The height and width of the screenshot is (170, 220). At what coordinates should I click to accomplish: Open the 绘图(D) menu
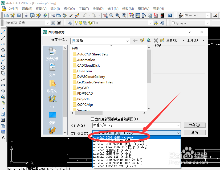point(98,9)
